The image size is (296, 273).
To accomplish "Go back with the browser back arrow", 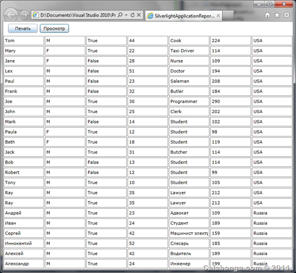I will (x=11, y=15).
